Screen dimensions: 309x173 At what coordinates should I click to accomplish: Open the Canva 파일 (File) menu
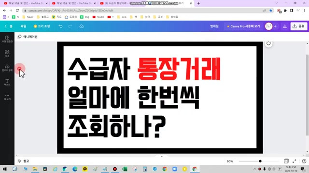click(x=23, y=26)
